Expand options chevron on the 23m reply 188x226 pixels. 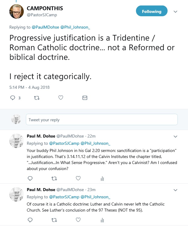click(176, 190)
